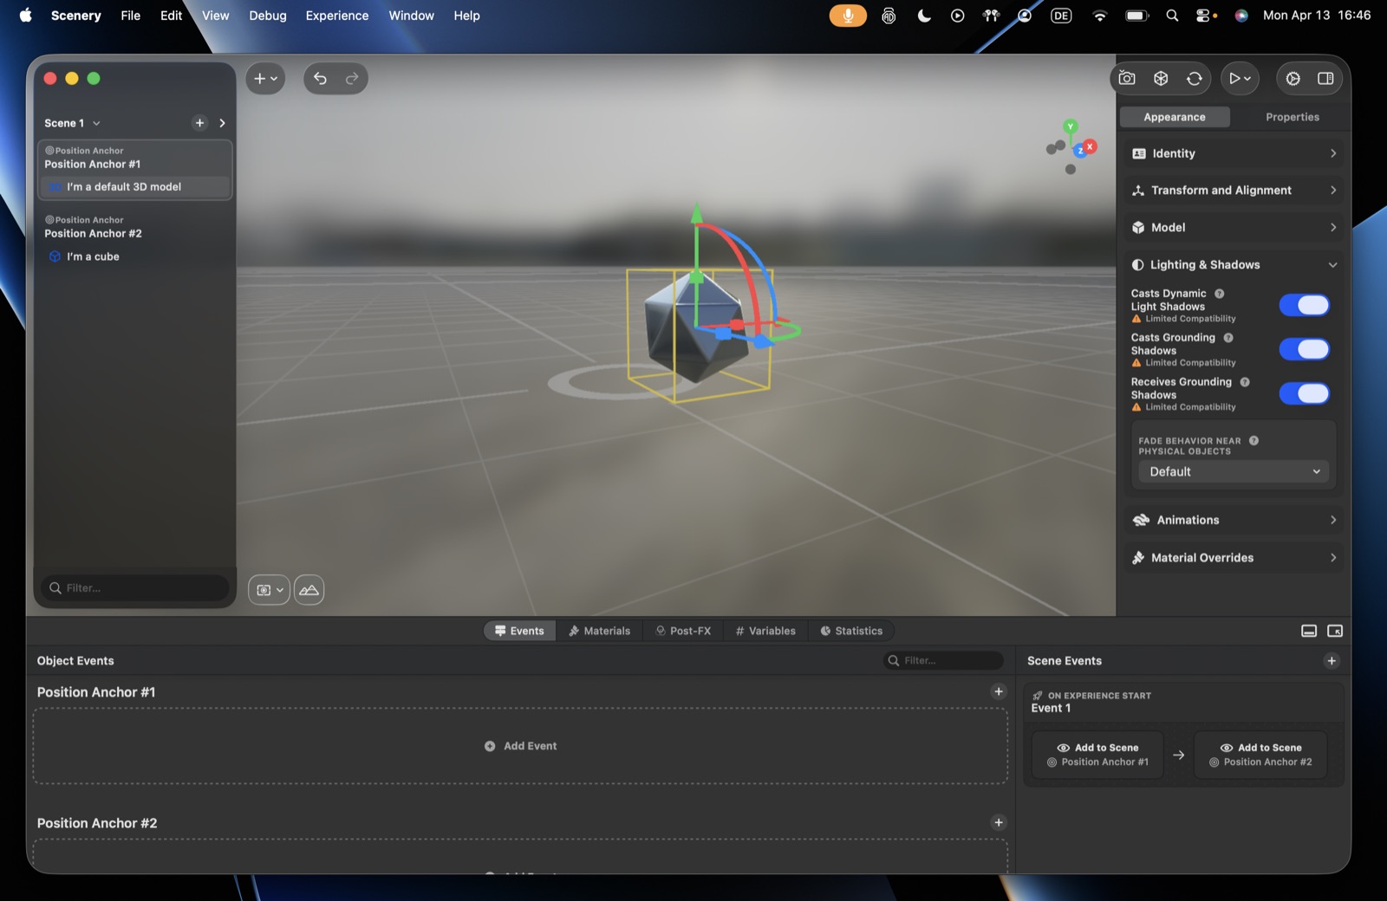This screenshot has width=1387, height=901.
Task: Toggle Casts Dynamic Light Shadows
Action: pos(1305,305)
